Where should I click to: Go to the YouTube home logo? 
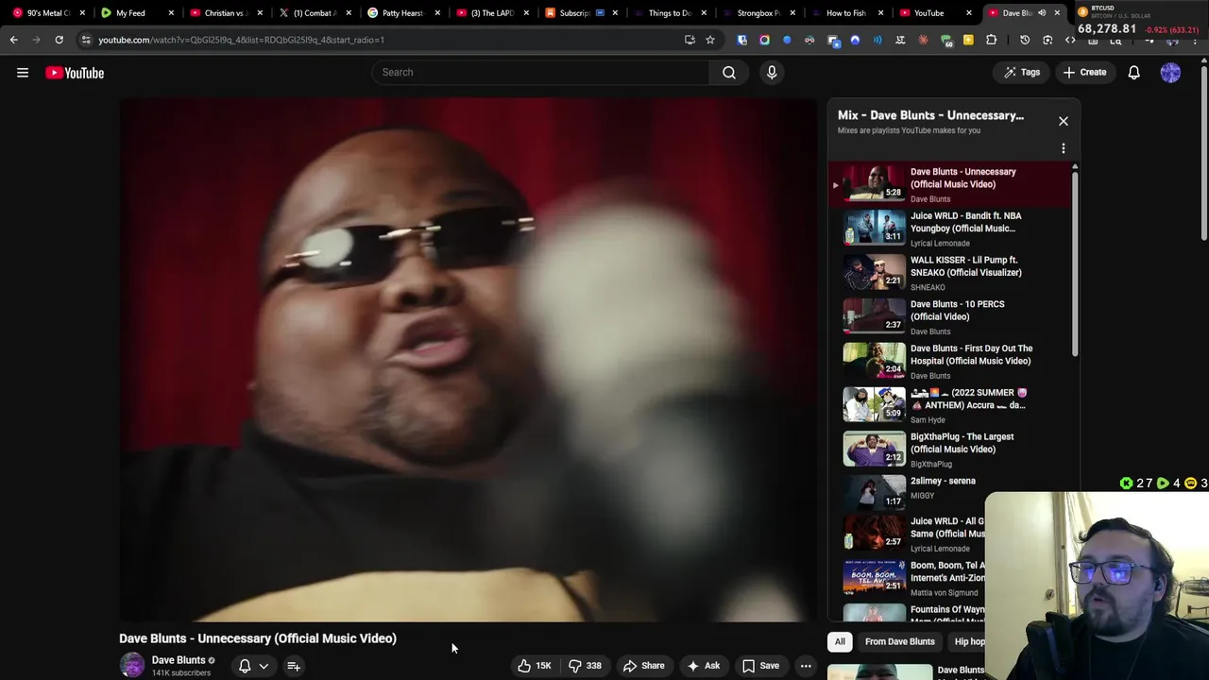coord(75,73)
